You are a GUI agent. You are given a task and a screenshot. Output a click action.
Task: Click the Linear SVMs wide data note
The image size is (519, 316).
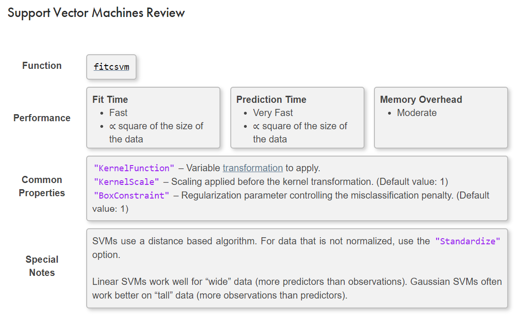tap(297, 289)
